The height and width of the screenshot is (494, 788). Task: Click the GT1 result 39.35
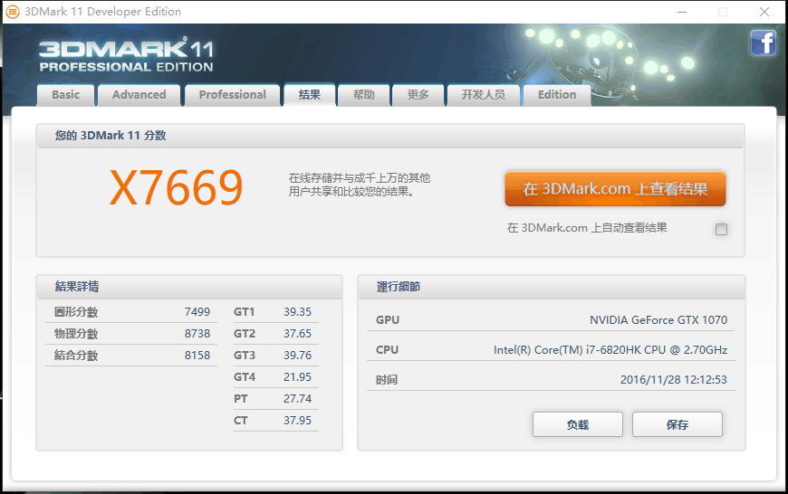[x=297, y=312]
